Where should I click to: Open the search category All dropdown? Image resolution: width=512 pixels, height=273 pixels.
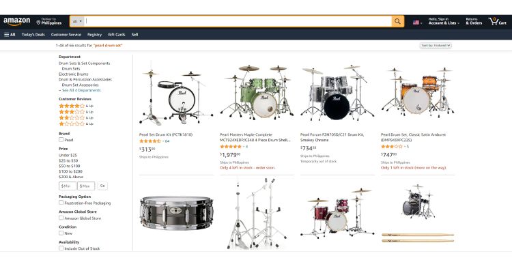pos(77,22)
